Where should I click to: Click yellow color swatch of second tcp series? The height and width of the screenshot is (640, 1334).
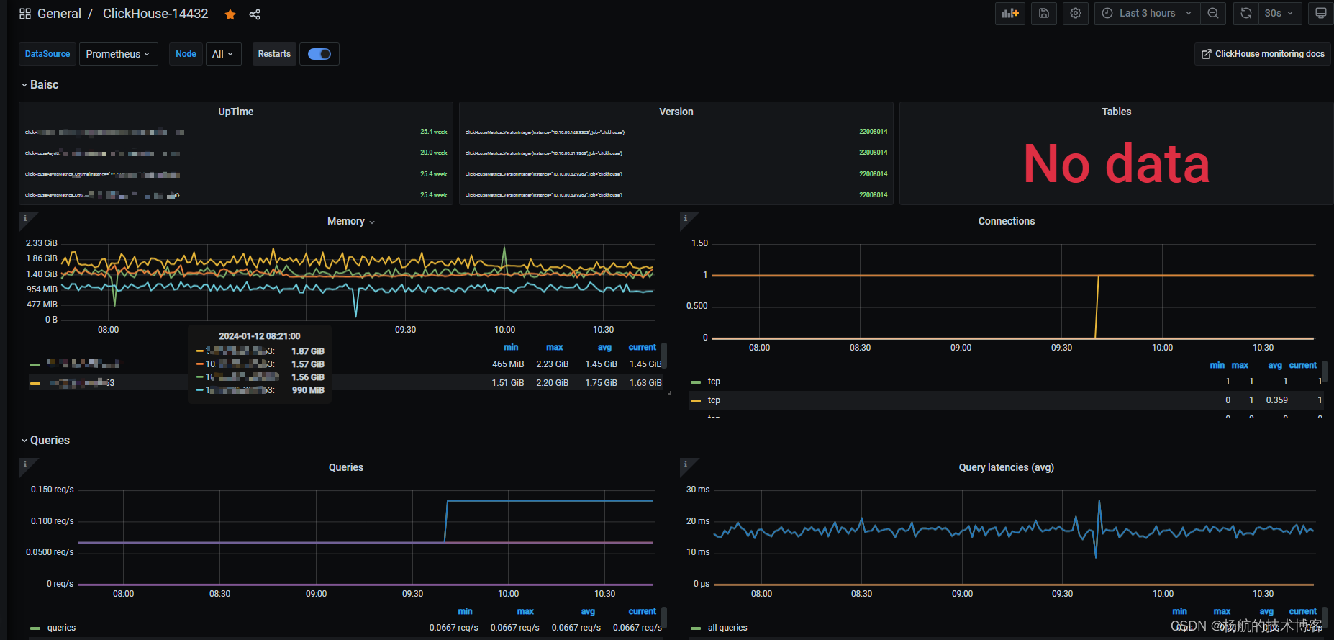point(696,401)
